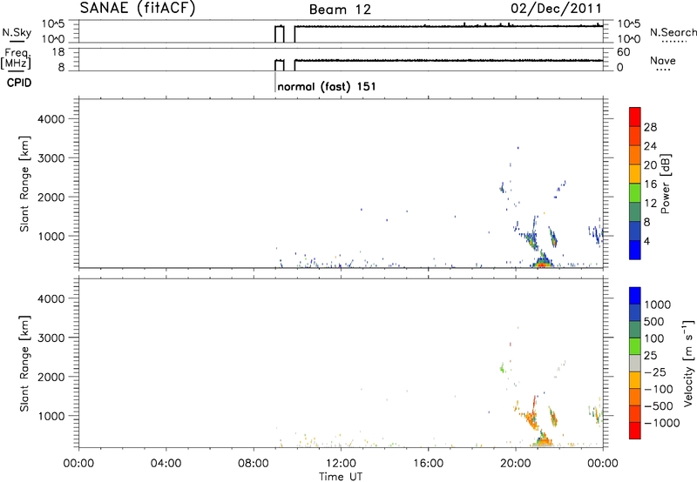The image size is (697, 482).
Task: Click the velocity panel Slant Range [km] title
Action: (x=24, y=364)
